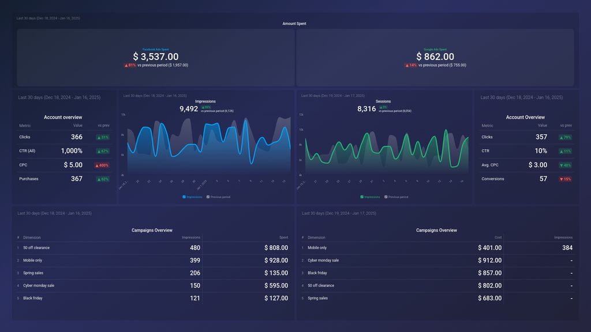Select the 1,000% CTR value
Screen dimensions: 591x332
coord(72,151)
